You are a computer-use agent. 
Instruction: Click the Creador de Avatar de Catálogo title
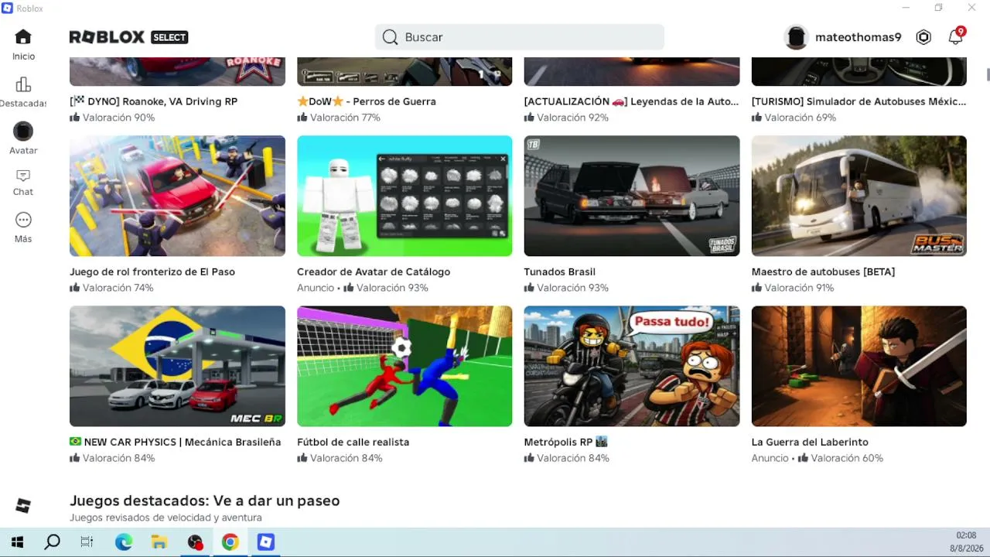pos(374,272)
